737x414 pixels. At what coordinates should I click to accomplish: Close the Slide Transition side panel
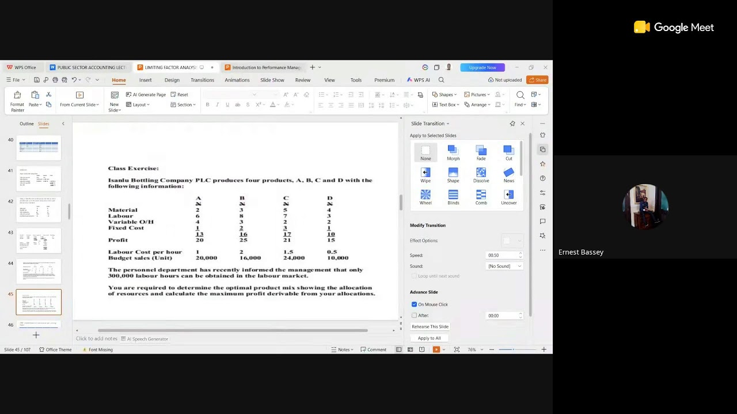tap(522, 124)
